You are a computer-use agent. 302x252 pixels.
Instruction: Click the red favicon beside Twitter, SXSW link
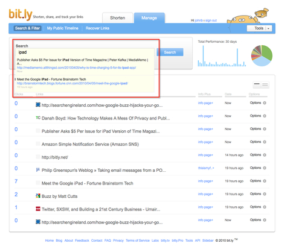point(38,209)
